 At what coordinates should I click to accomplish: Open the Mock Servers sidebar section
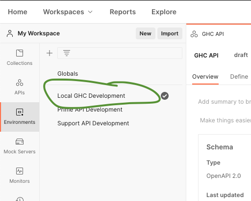(20, 146)
